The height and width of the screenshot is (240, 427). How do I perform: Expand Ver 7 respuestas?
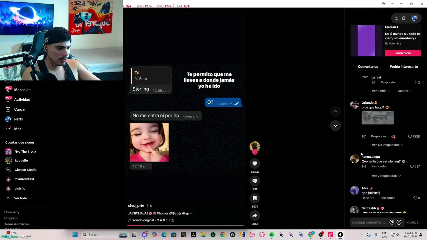(x=386, y=176)
